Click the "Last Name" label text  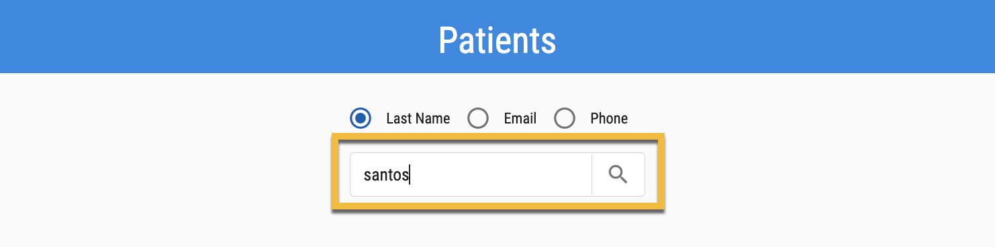tap(418, 119)
